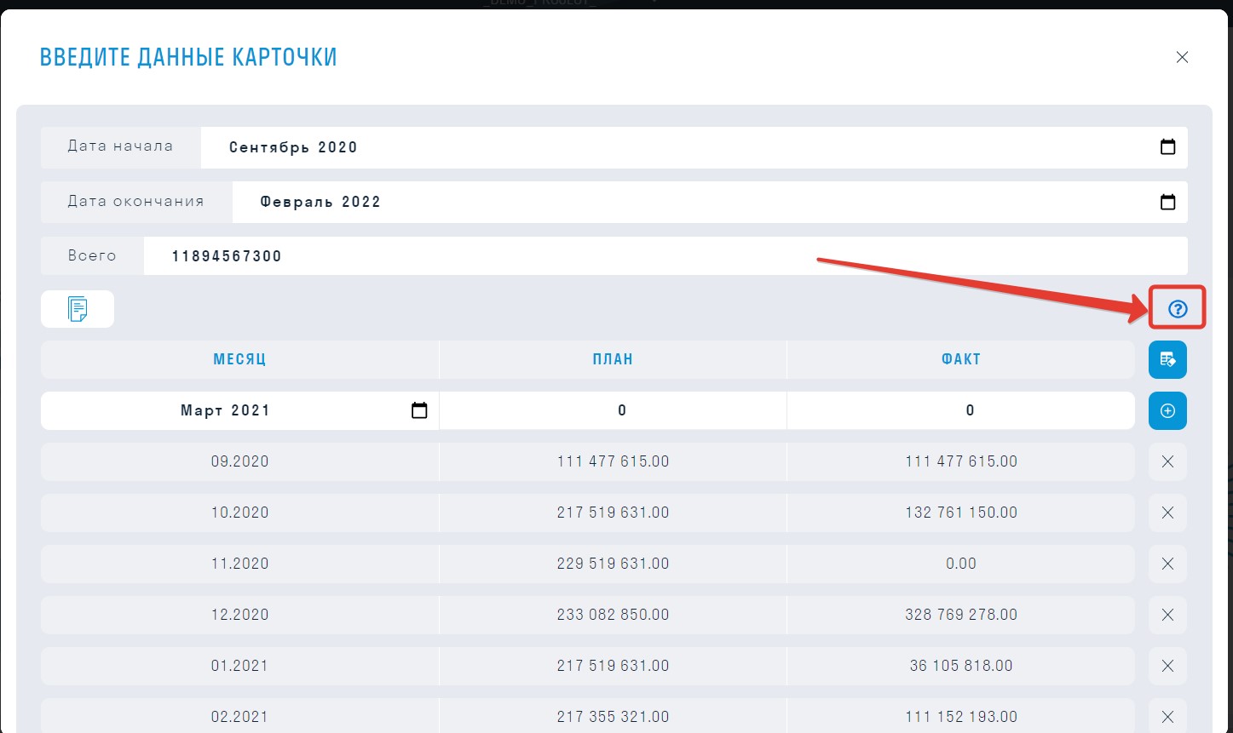Click the ВВЕДИТЕ ДАННЫЕ КАРТОЧКИ title

[188, 57]
